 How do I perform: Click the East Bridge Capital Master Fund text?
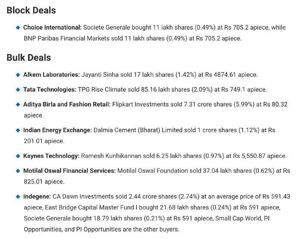tap(91, 207)
